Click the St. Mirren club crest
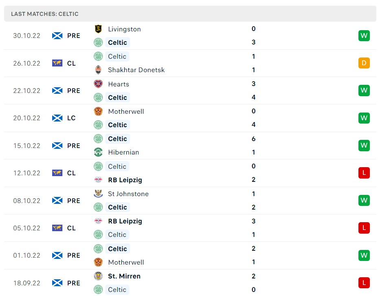Screen dimensions: 378x296 point(98,276)
